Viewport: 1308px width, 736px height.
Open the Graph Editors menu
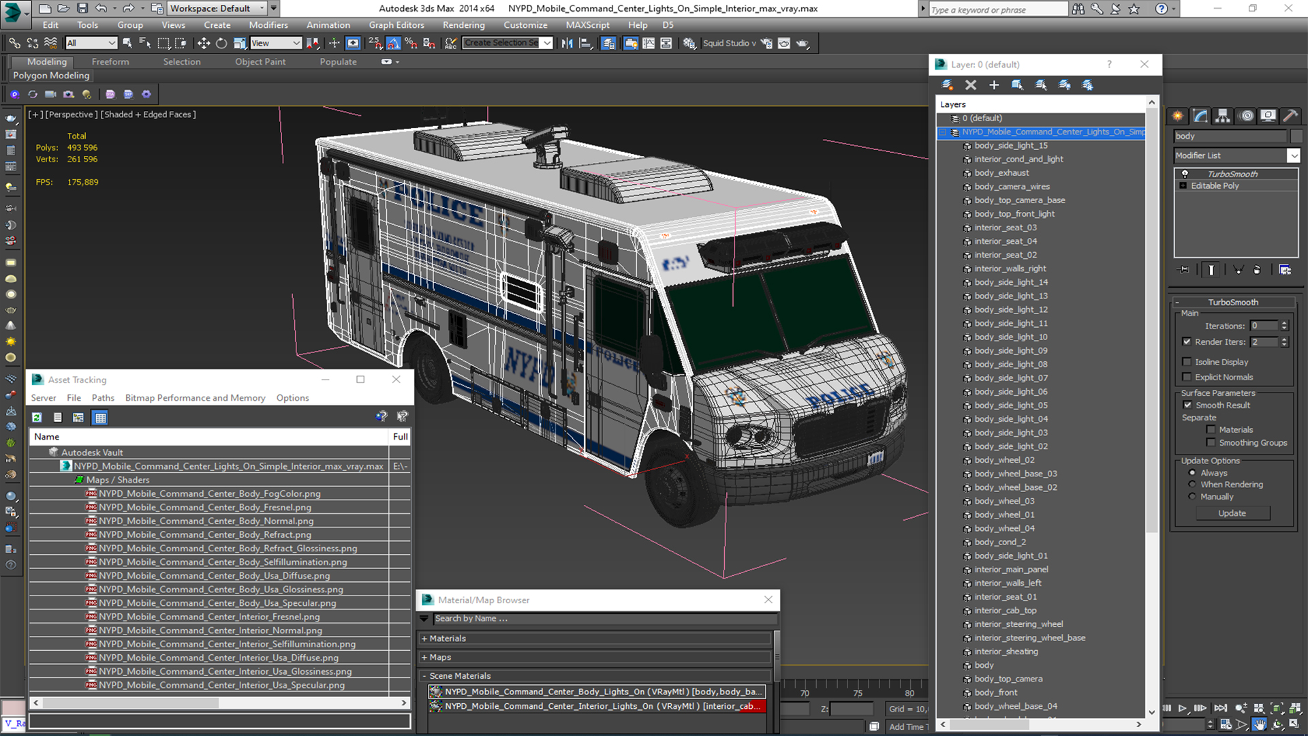(396, 25)
